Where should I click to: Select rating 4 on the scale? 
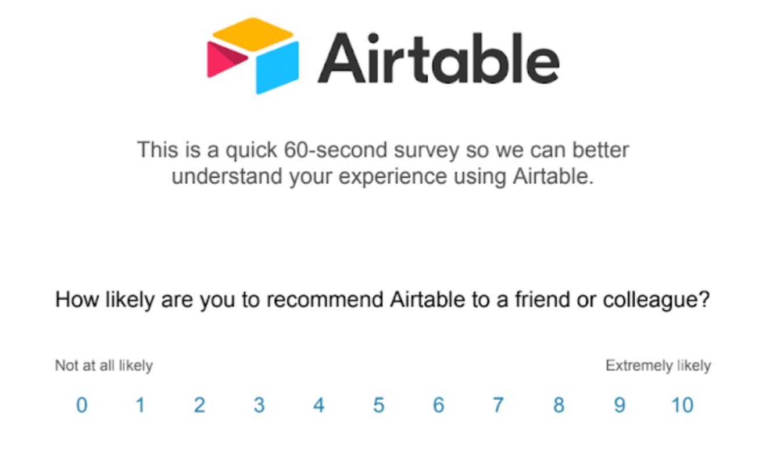tap(319, 405)
